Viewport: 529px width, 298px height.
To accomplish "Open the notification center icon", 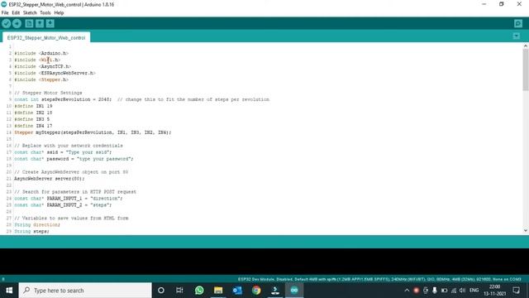I will pyautogui.click(x=516, y=291).
